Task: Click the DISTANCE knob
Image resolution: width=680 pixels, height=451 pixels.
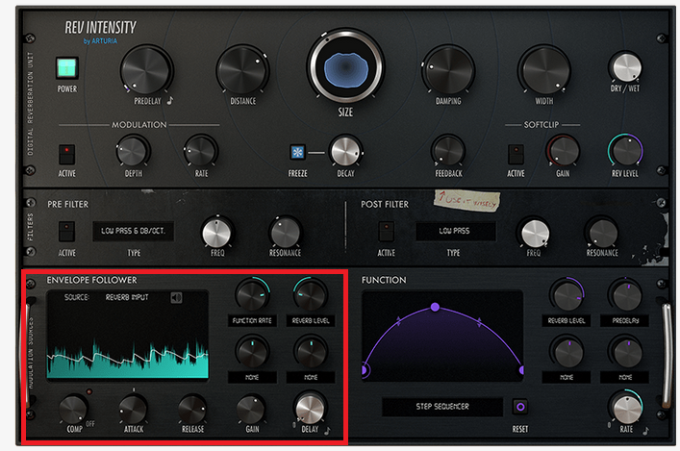Action: point(242,70)
